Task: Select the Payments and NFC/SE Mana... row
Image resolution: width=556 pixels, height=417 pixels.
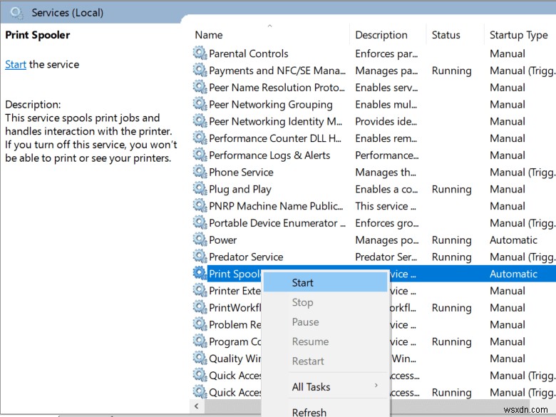Action: point(277,71)
